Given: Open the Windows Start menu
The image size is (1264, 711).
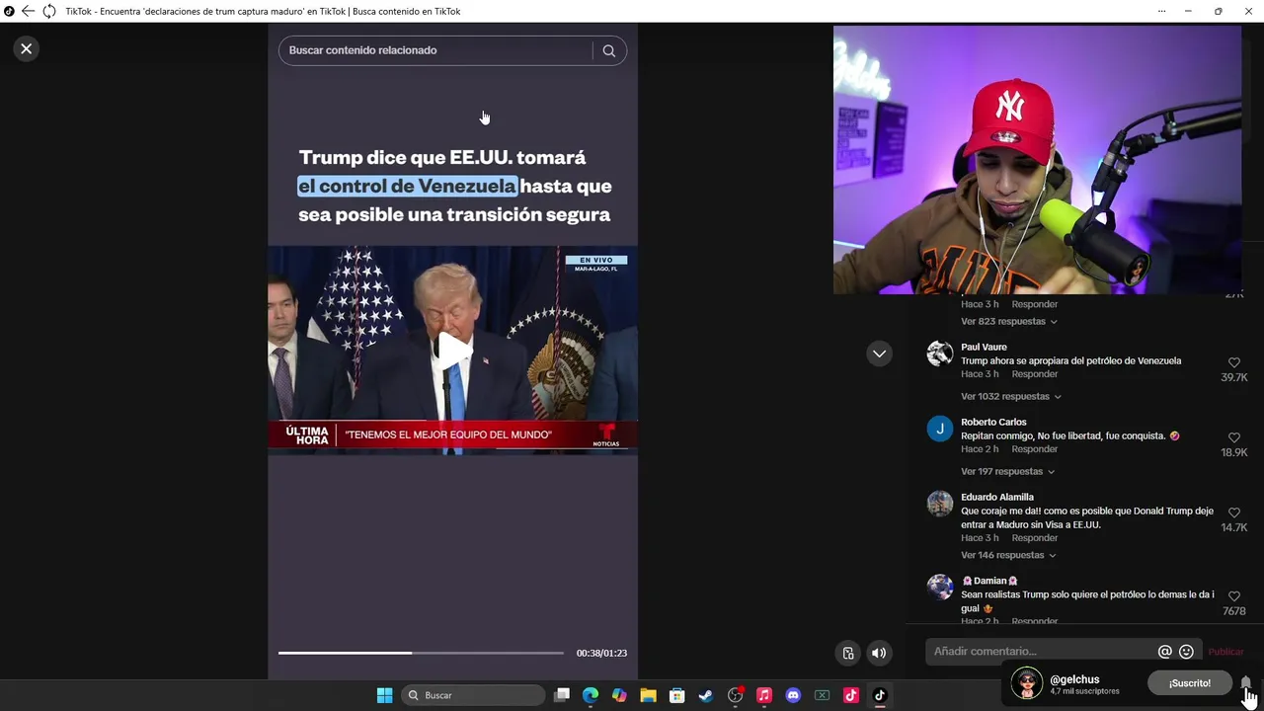Looking at the screenshot, I should point(385,695).
